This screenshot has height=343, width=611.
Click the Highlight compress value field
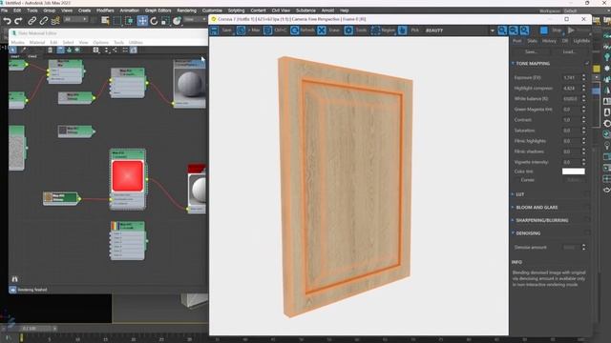click(571, 89)
